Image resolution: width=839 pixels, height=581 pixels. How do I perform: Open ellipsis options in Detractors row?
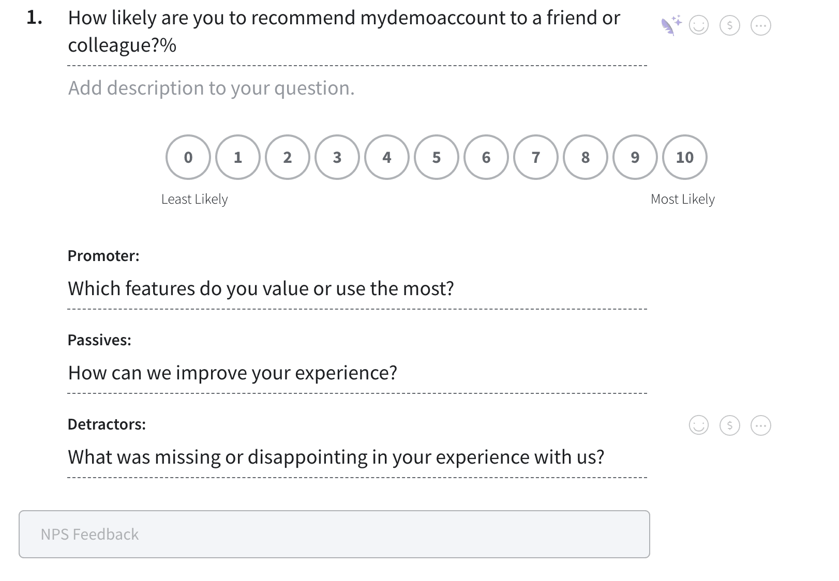(x=760, y=425)
